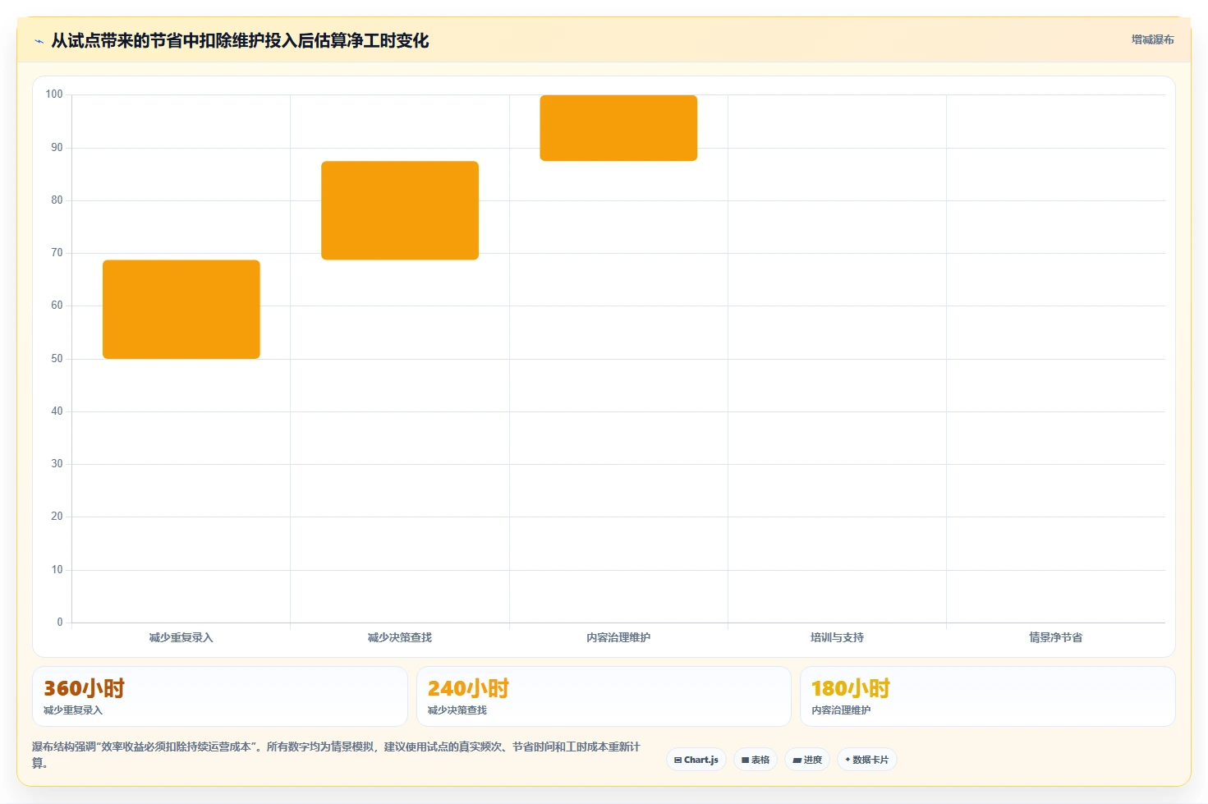Click the y-axis value 10
This screenshot has width=1208, height=804.
point(57,570)
